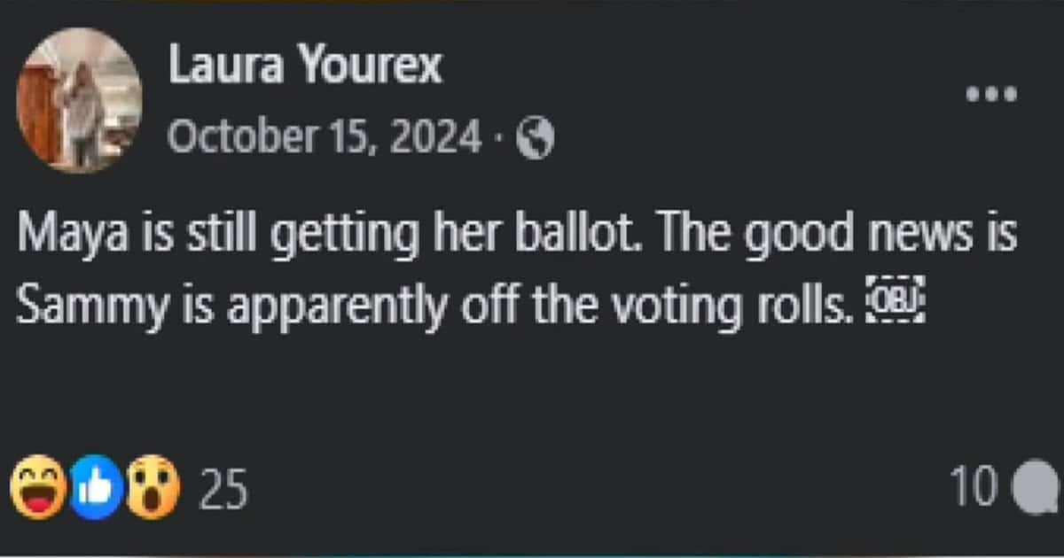Click the comment speech bubble icon
The image size is (1064, 558).
pyautogui.click(x=1036, y=488)
